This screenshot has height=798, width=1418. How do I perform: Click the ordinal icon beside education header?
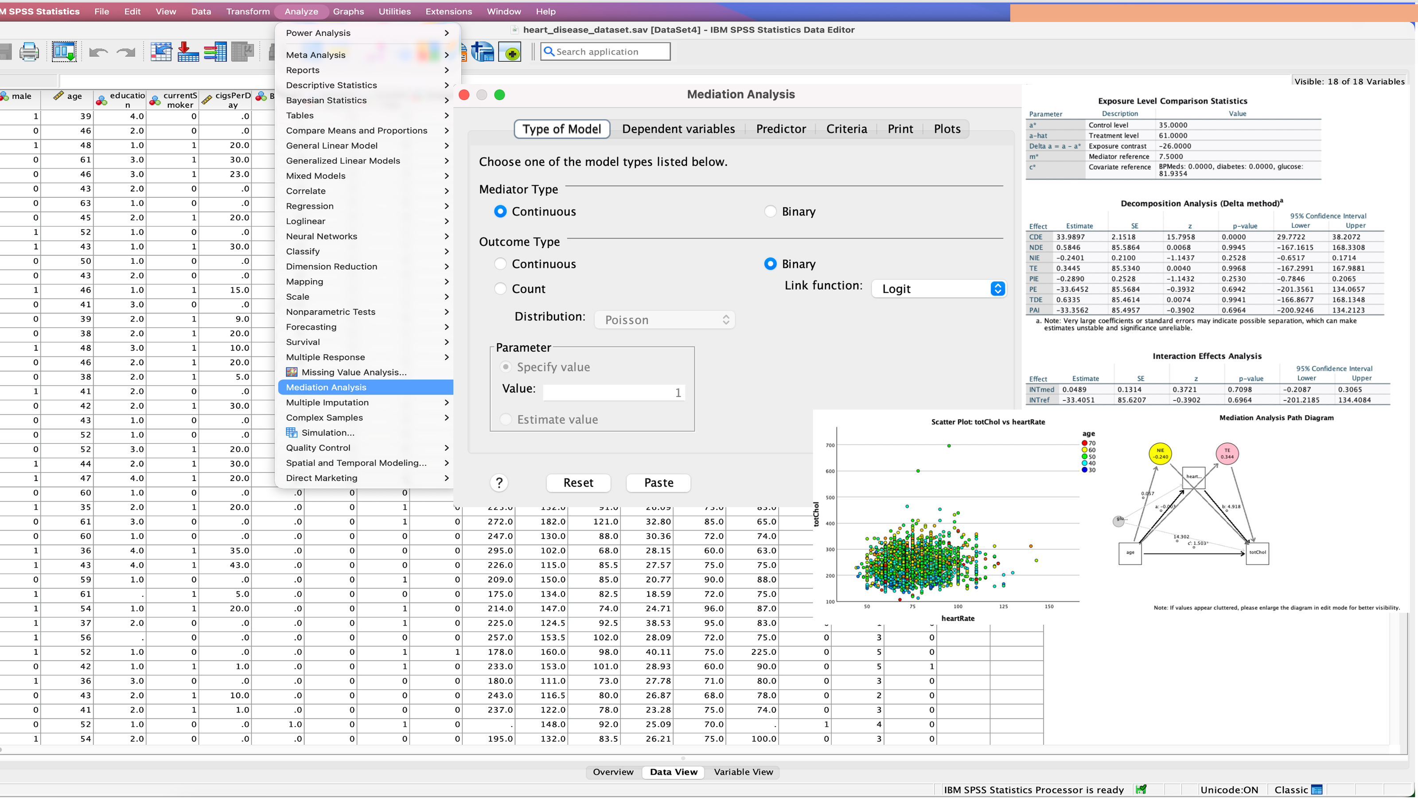tap(101, 100)
